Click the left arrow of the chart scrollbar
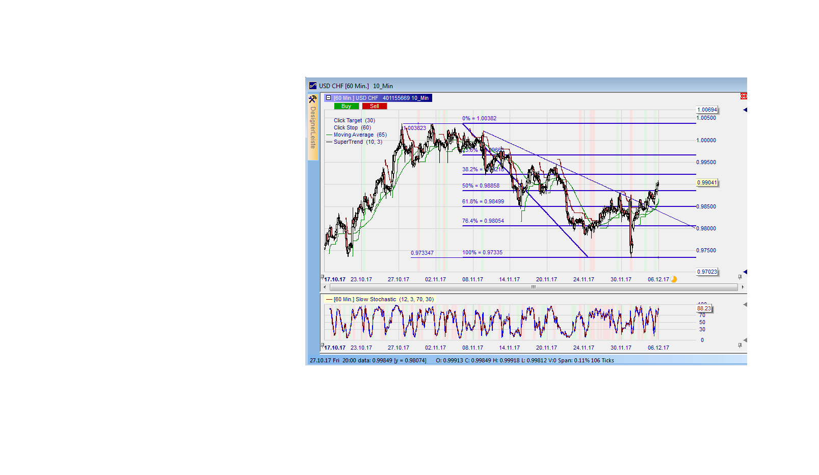 [324, 287]
